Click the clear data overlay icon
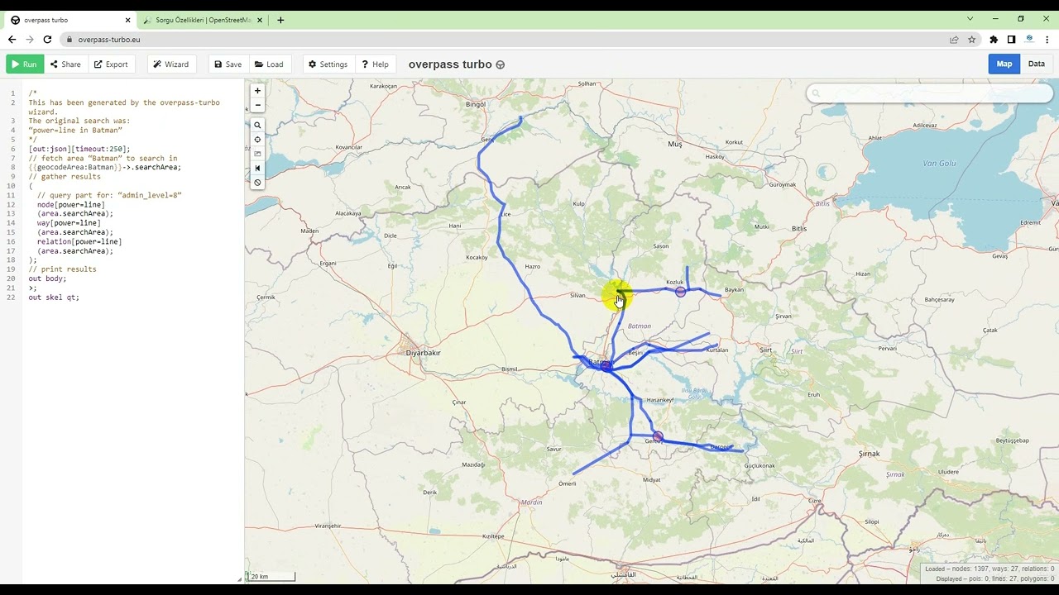Screen dimensions: 1059x595 tap(257, 182)
